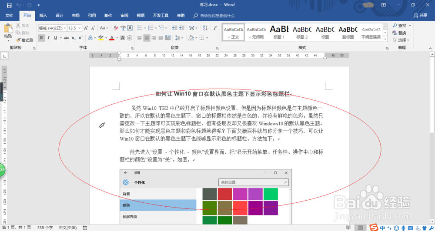Click the bullet list icon

click(x=140, y=28)
